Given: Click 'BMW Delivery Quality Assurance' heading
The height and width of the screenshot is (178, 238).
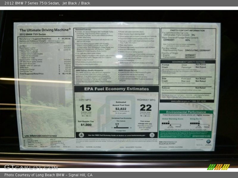Looking at the screenshot, I should tap(90, 70).
